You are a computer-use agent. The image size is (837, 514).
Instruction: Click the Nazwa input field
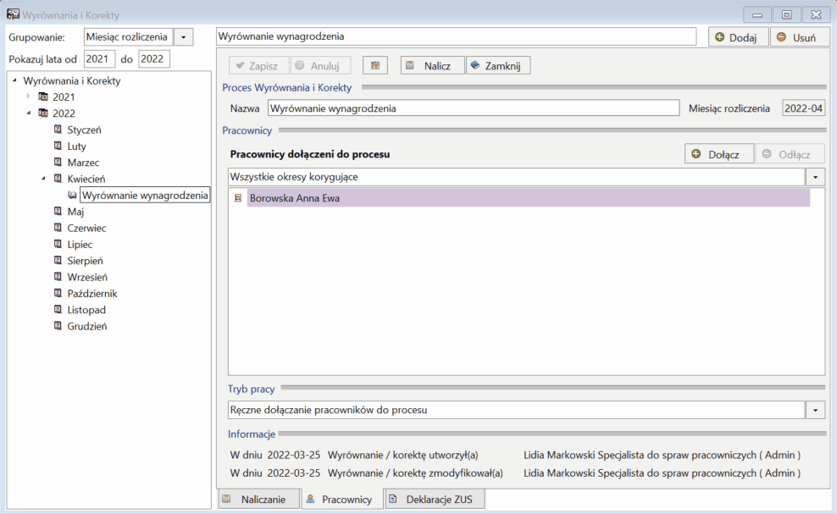(x=474, y=108)
